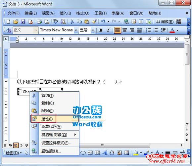Insert picture from drawing toolbar
192x166 pixels.
click(x=126, y=152)
